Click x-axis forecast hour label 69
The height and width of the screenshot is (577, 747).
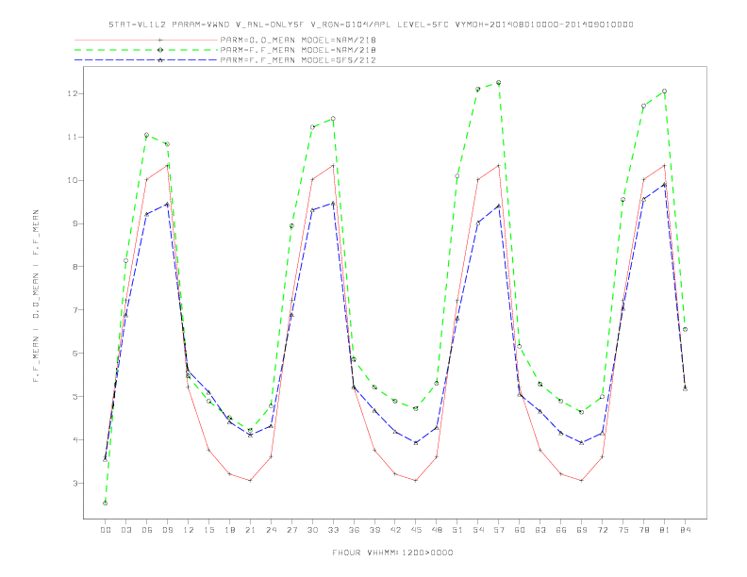point(582,530)
